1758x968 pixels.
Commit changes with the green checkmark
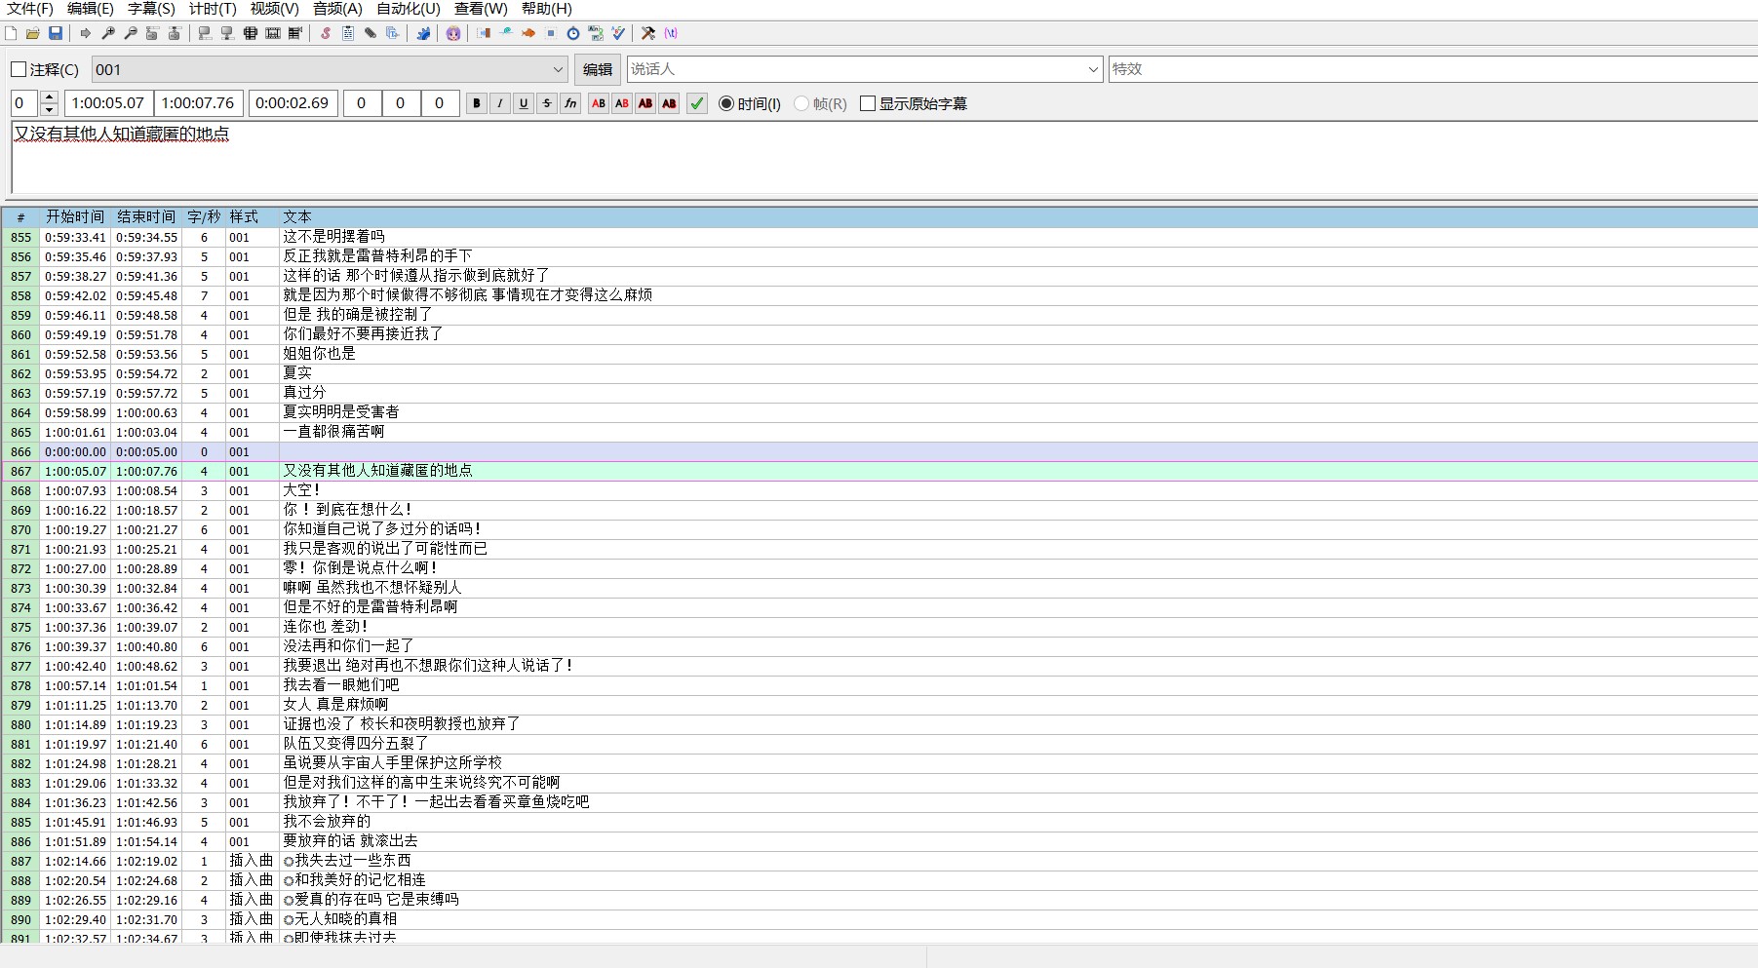tap(696, 103)
